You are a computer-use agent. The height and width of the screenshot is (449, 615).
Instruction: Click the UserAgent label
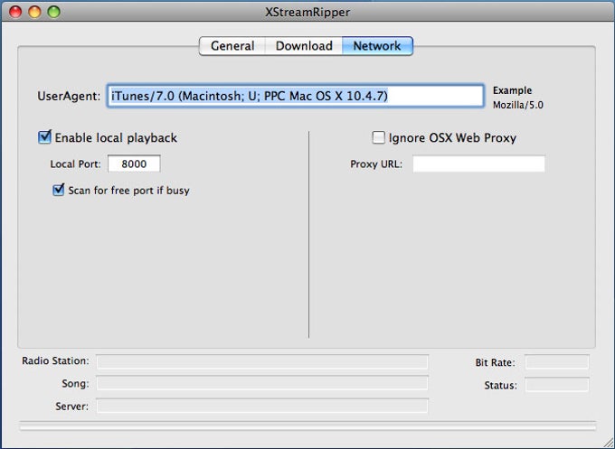[x=69, y=96]
